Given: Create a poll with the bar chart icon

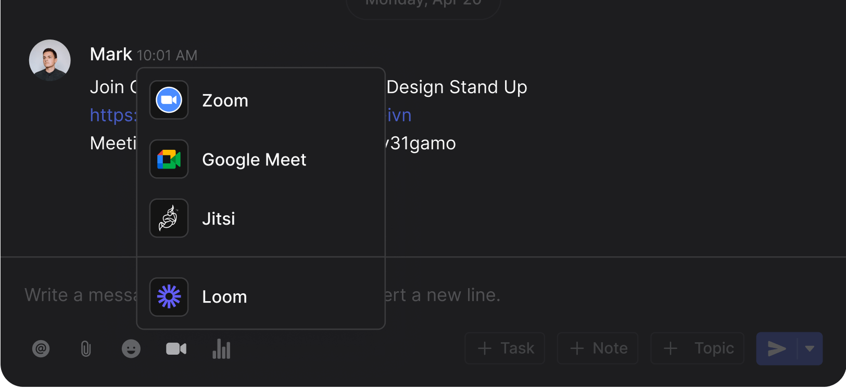Looking at the screenshot, I should tap(221, 348).
